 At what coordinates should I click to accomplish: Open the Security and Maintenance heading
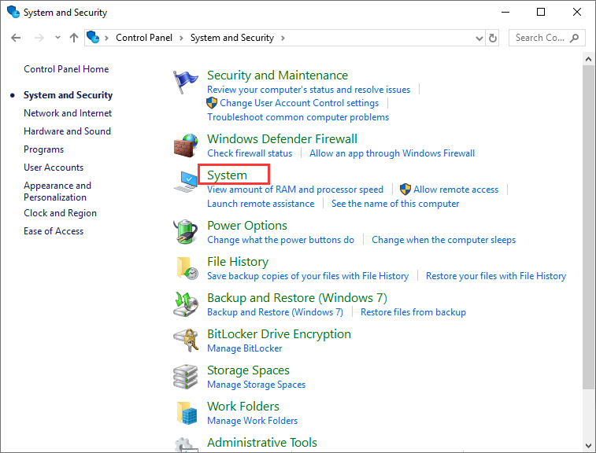coord(277,75)
